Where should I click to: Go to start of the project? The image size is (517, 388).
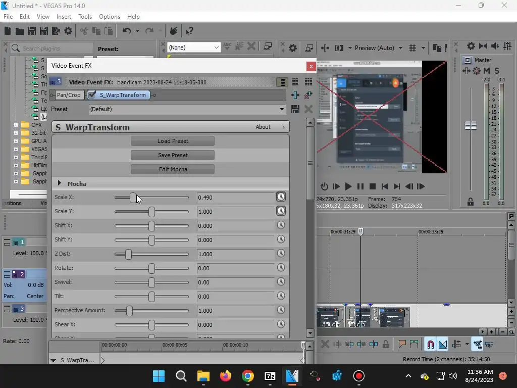[x=384, y=187]
